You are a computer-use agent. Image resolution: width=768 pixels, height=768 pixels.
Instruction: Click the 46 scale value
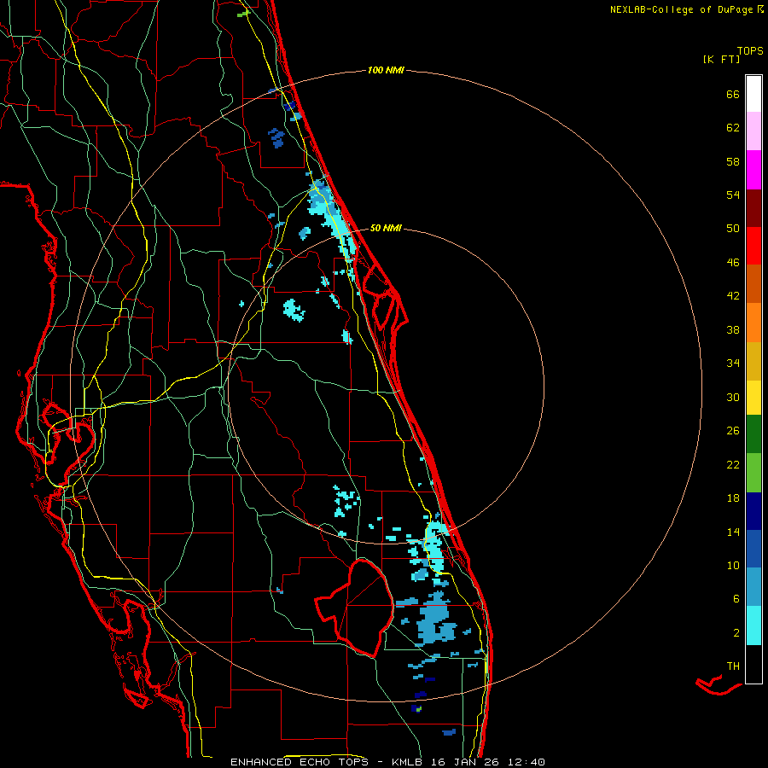pos(733,263)
